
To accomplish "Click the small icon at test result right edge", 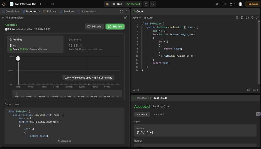I will [x=258, y=114].
